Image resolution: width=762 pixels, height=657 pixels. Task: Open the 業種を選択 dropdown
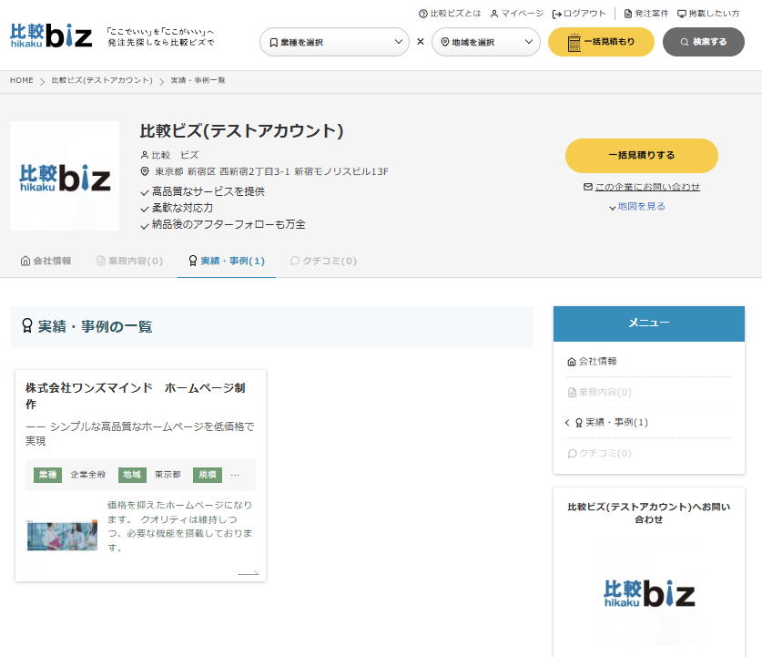(334, 42)
